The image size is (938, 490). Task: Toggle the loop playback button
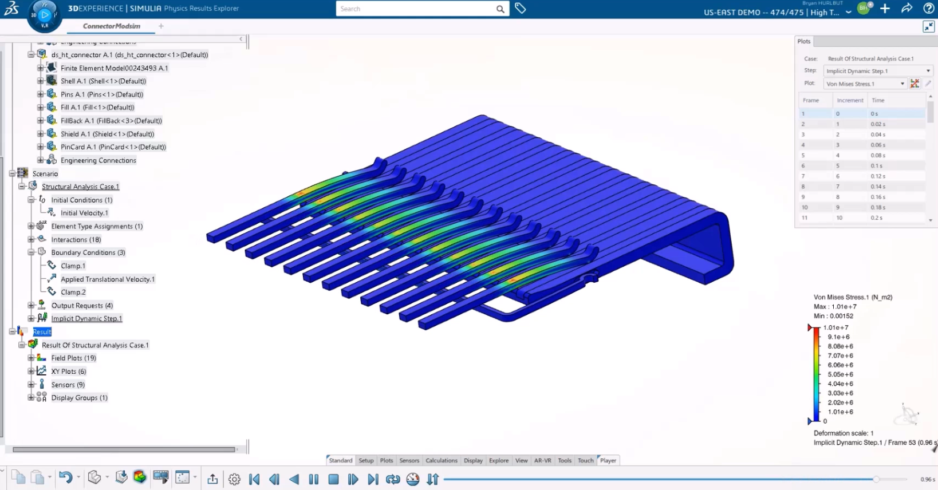(393, 480)
